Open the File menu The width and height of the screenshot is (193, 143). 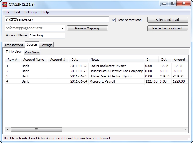pos(7,12)
